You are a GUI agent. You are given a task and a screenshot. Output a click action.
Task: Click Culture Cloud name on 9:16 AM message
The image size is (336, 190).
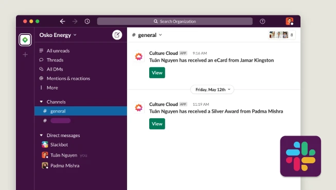tap(164, 53)
